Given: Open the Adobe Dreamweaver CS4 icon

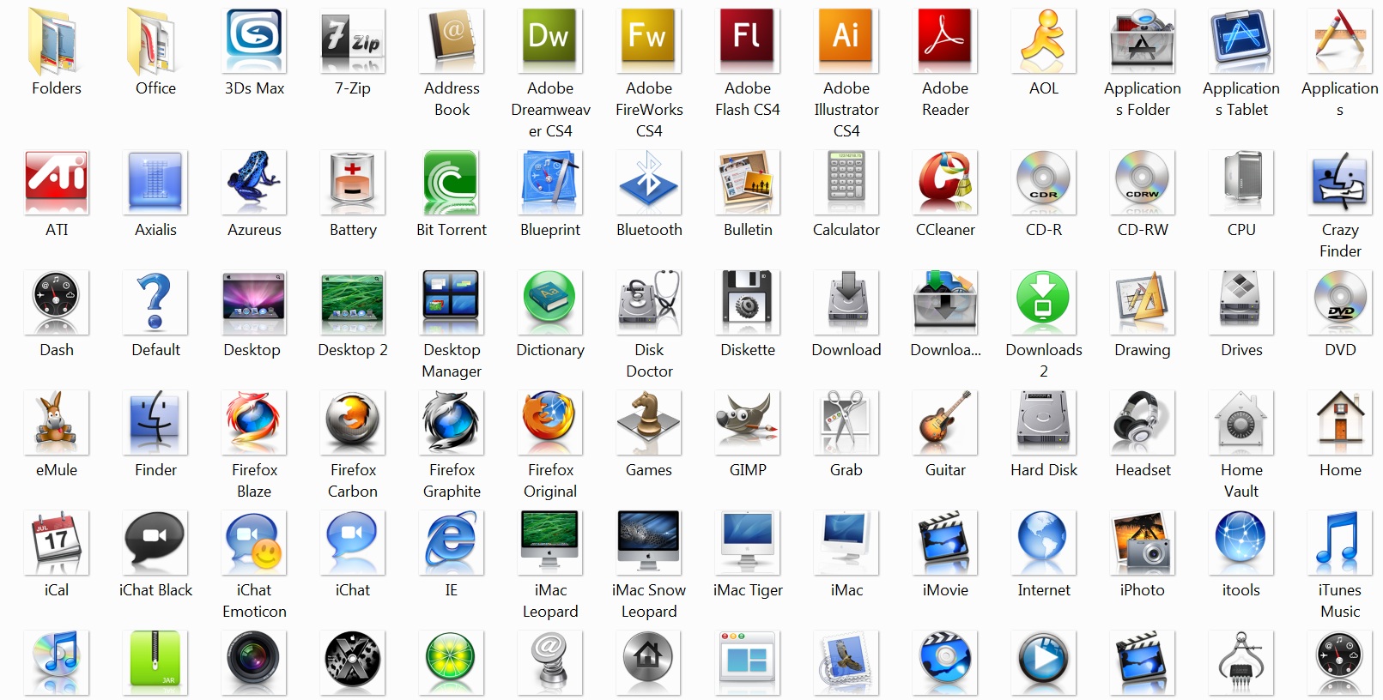Looking at the screenshot, I should (550, 40).
